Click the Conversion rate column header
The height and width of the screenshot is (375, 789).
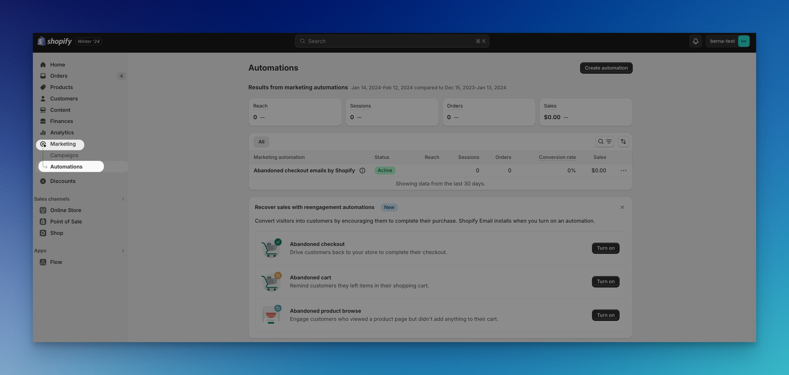point(557,157)
